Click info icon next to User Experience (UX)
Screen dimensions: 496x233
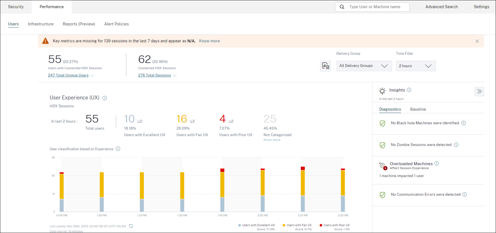pyautogui.click(x=105, y=98)
